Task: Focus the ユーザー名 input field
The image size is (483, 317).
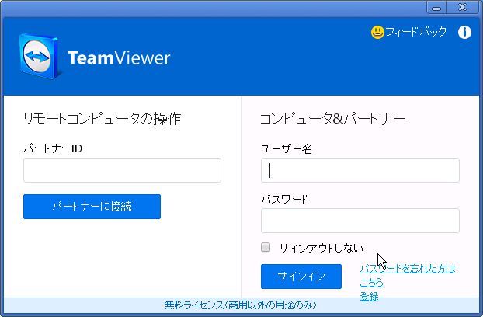Action: tap(360, 170)
